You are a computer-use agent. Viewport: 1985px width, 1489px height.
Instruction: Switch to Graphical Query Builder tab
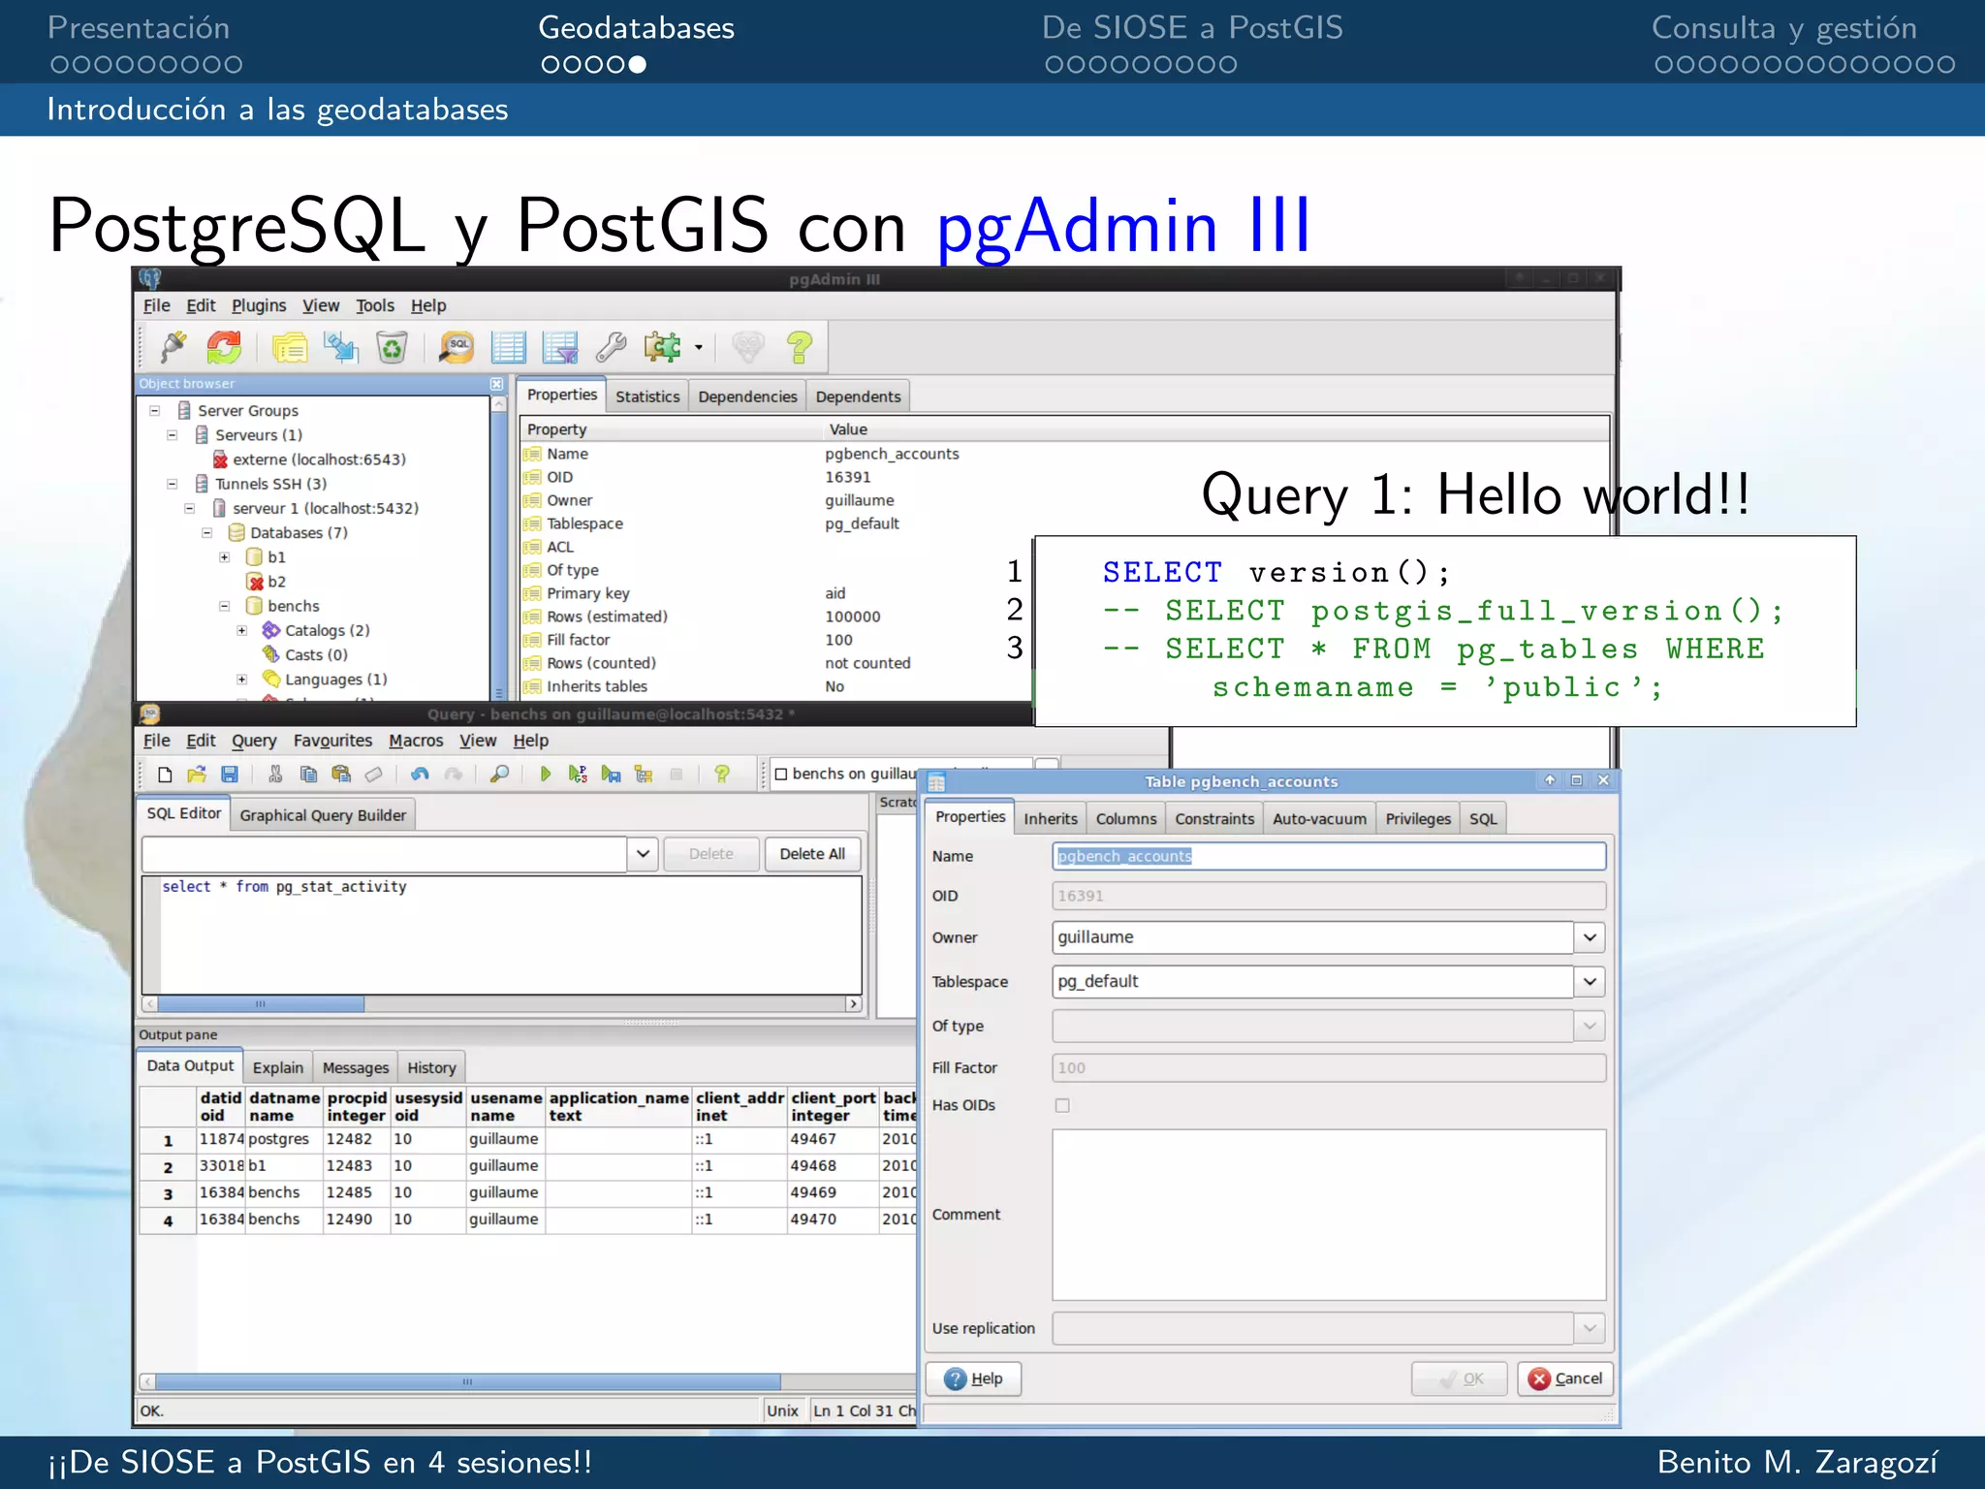point(323,815)
